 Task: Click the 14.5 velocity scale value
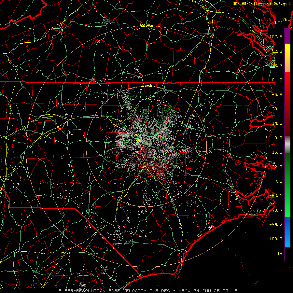tap(277, 123)
